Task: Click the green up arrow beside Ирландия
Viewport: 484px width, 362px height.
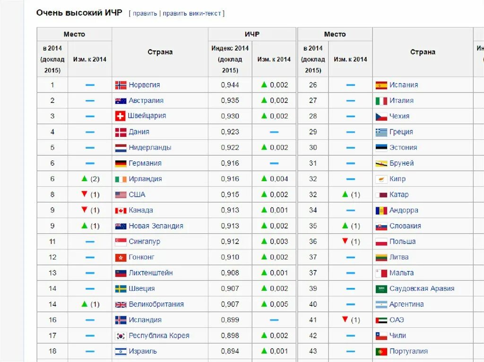Action: [x=84, y=178]
